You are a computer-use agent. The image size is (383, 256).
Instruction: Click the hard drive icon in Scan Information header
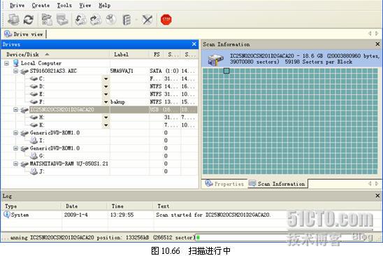(x=215, y=59)
